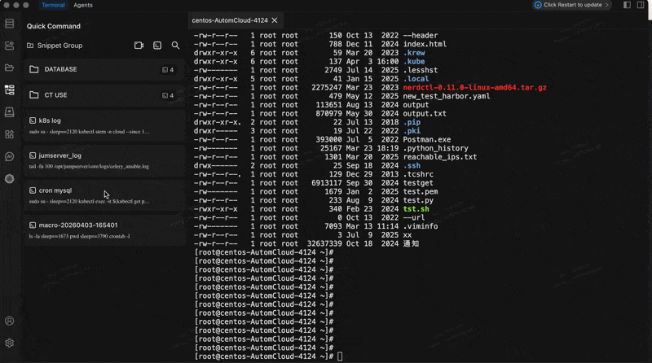
Task: Click the .local directory name
Action: coord(416,79)
